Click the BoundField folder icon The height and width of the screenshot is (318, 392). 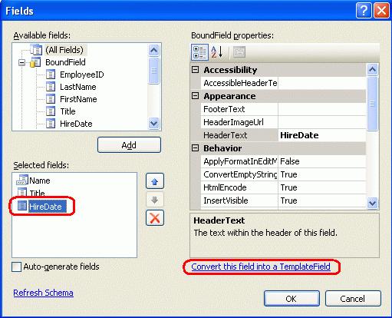point(35,62)
